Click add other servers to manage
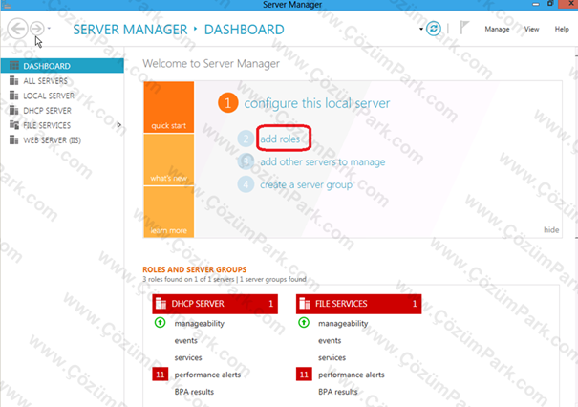 (323, 161)
